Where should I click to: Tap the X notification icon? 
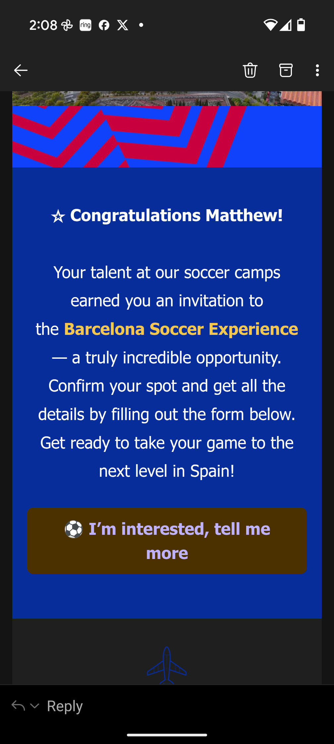pos(123,25)
